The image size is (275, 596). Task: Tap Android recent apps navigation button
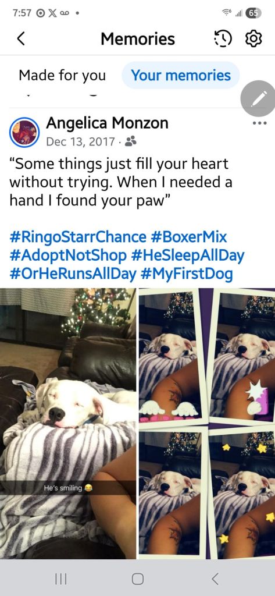tap(61, 579)
